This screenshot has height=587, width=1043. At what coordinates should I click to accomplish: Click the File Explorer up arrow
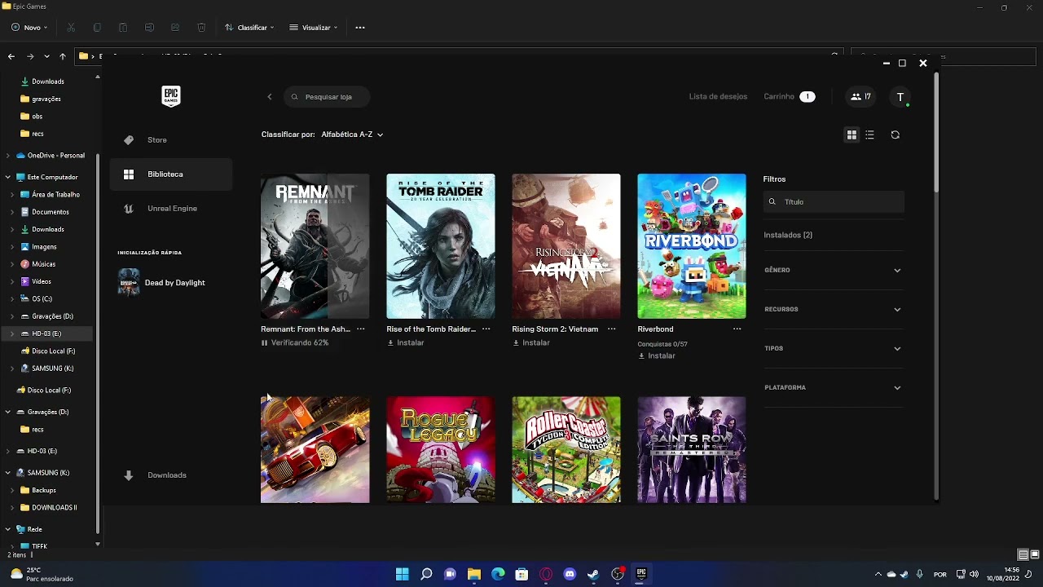point(63,57)
